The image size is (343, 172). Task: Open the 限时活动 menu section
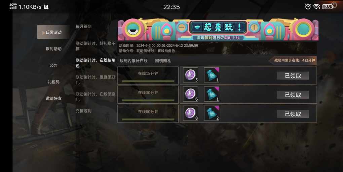pos(53,49)
